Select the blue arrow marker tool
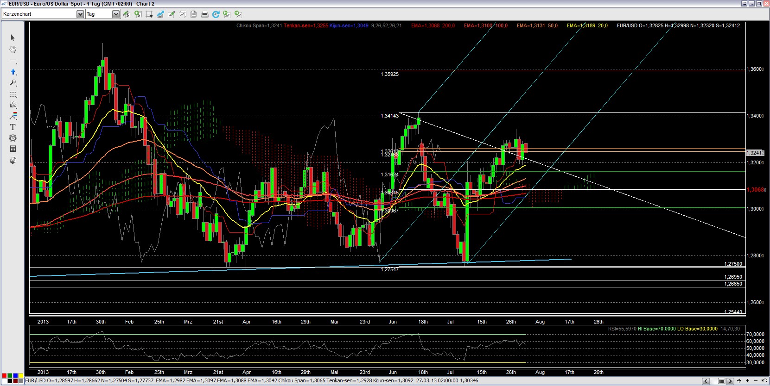 tap(13, 72)
